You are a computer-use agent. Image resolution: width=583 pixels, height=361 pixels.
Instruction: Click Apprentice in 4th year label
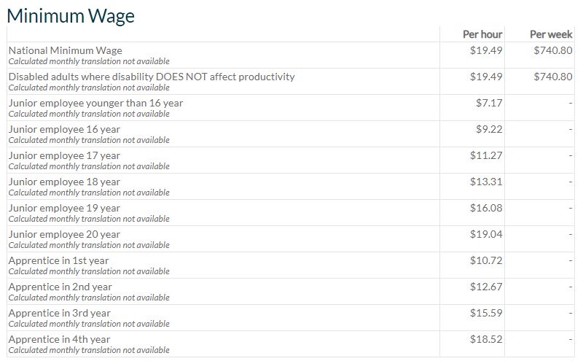coord(59,339)
